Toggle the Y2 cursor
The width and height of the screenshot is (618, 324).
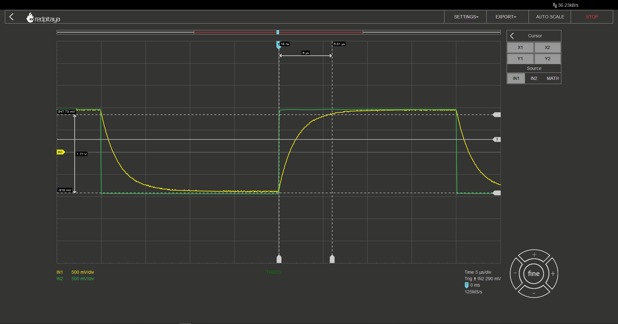(548, 59)
